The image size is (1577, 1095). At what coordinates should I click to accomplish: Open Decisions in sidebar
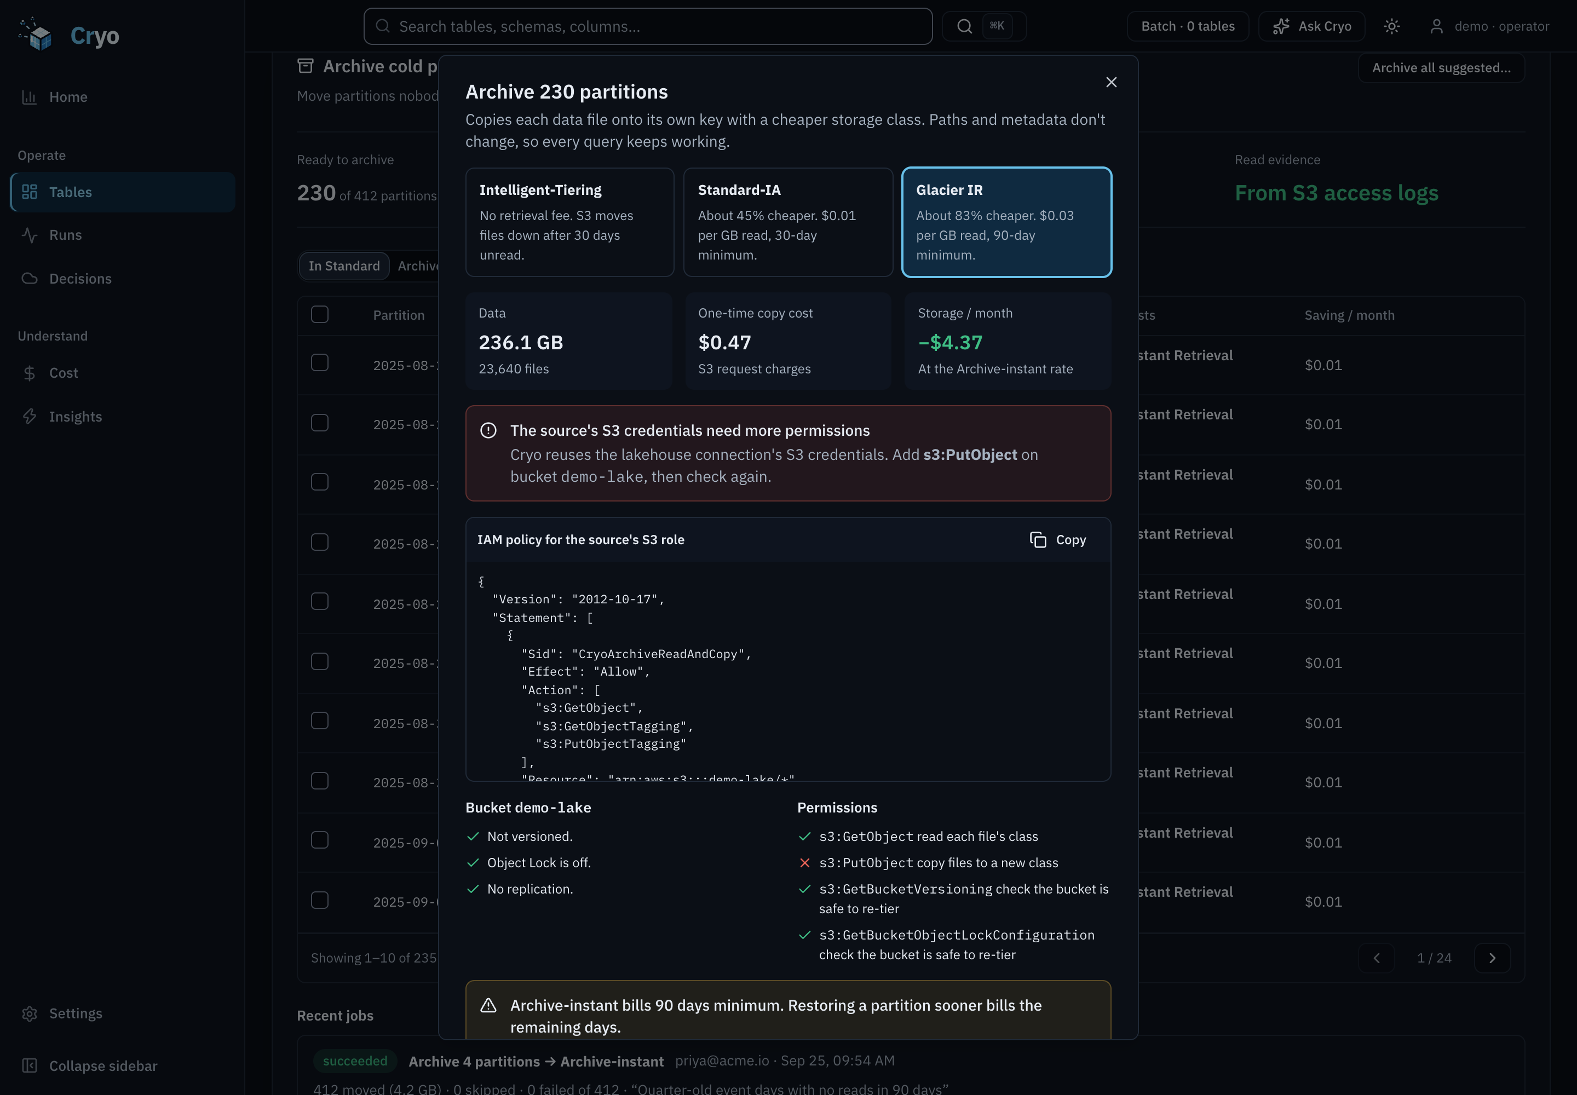(x=122, y=279)
